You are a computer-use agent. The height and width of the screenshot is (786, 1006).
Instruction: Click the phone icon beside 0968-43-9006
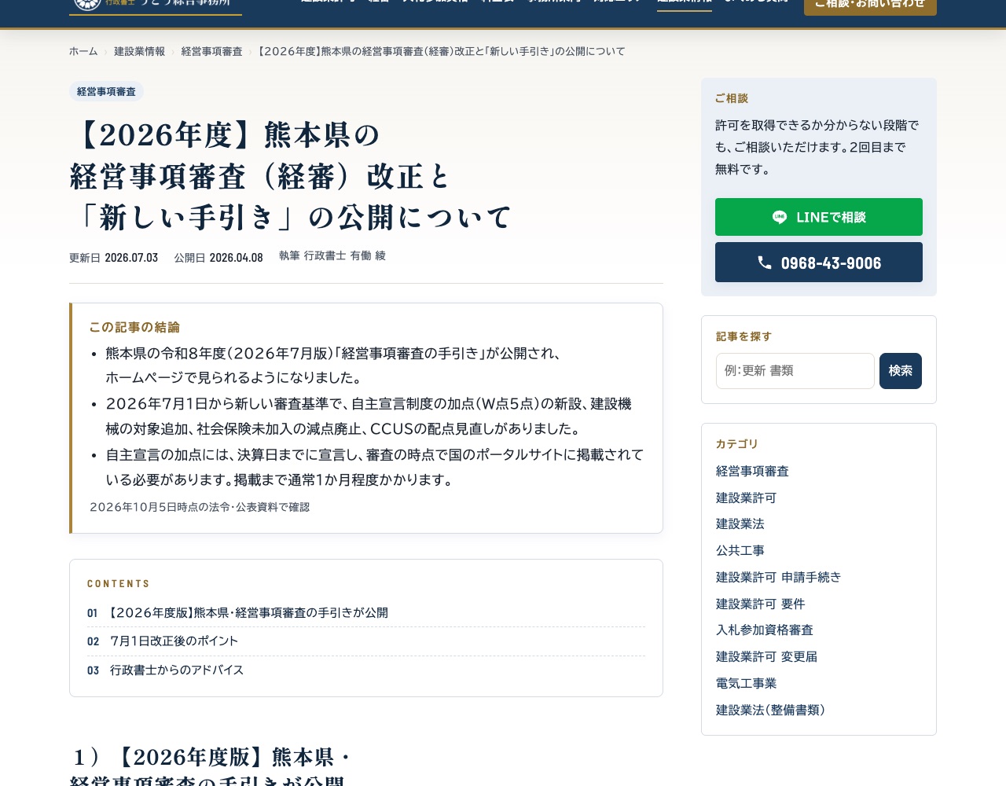click(765, 263)
